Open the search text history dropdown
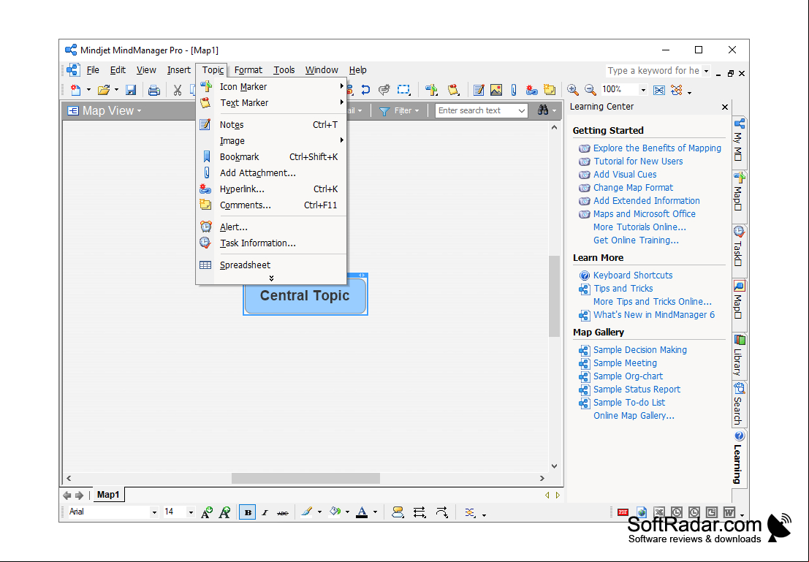The image size is (809, 562). coord(522,110)
